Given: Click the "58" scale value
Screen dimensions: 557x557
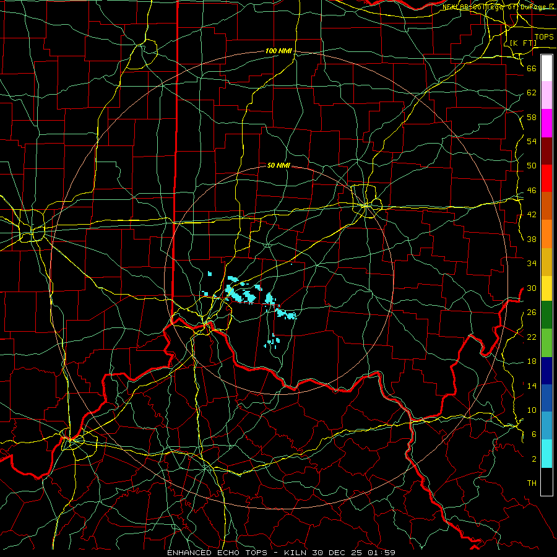Looking at the screenshot, I should click(x=532, y=117).
